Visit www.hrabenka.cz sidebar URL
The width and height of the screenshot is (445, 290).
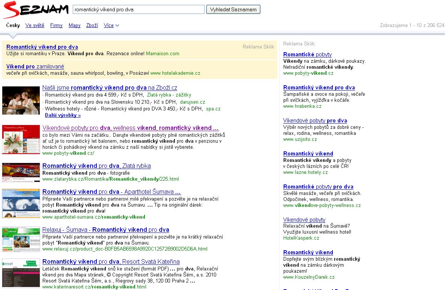tap(302, 106)
